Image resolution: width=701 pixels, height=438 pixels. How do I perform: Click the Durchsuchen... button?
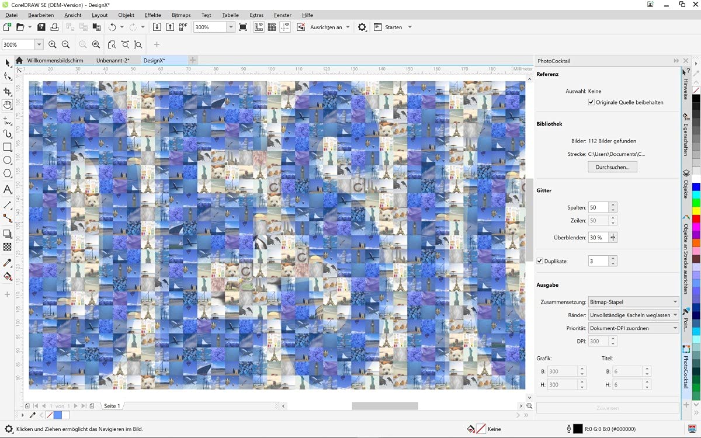pyautogui.click(x=612, y=167)
